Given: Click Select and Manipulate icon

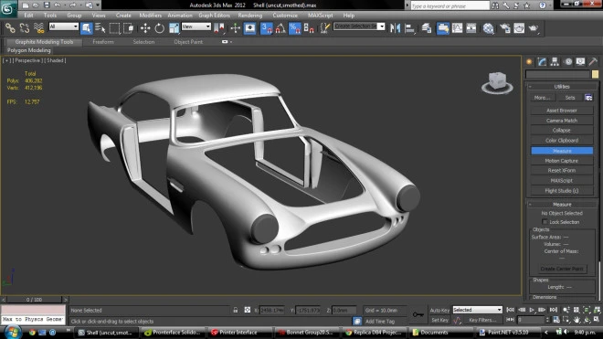Looking at the screenshot, I should (x=235, y=28).
